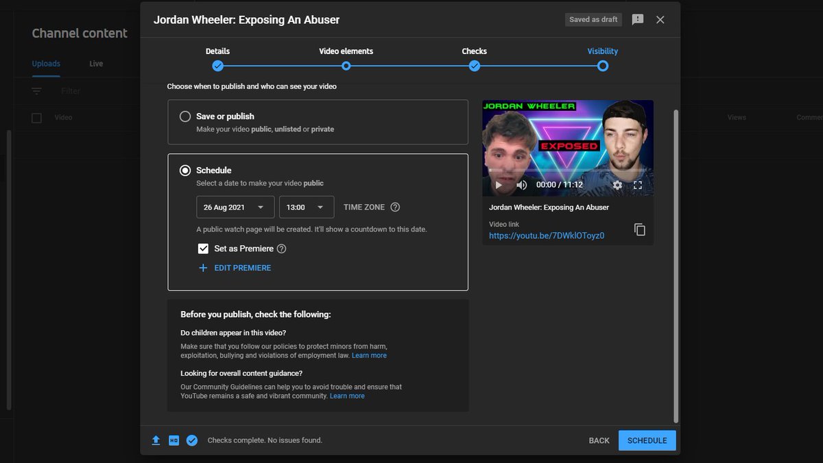Click the Filter field in Channel content

pyautogui.click(x=71, y=91)
